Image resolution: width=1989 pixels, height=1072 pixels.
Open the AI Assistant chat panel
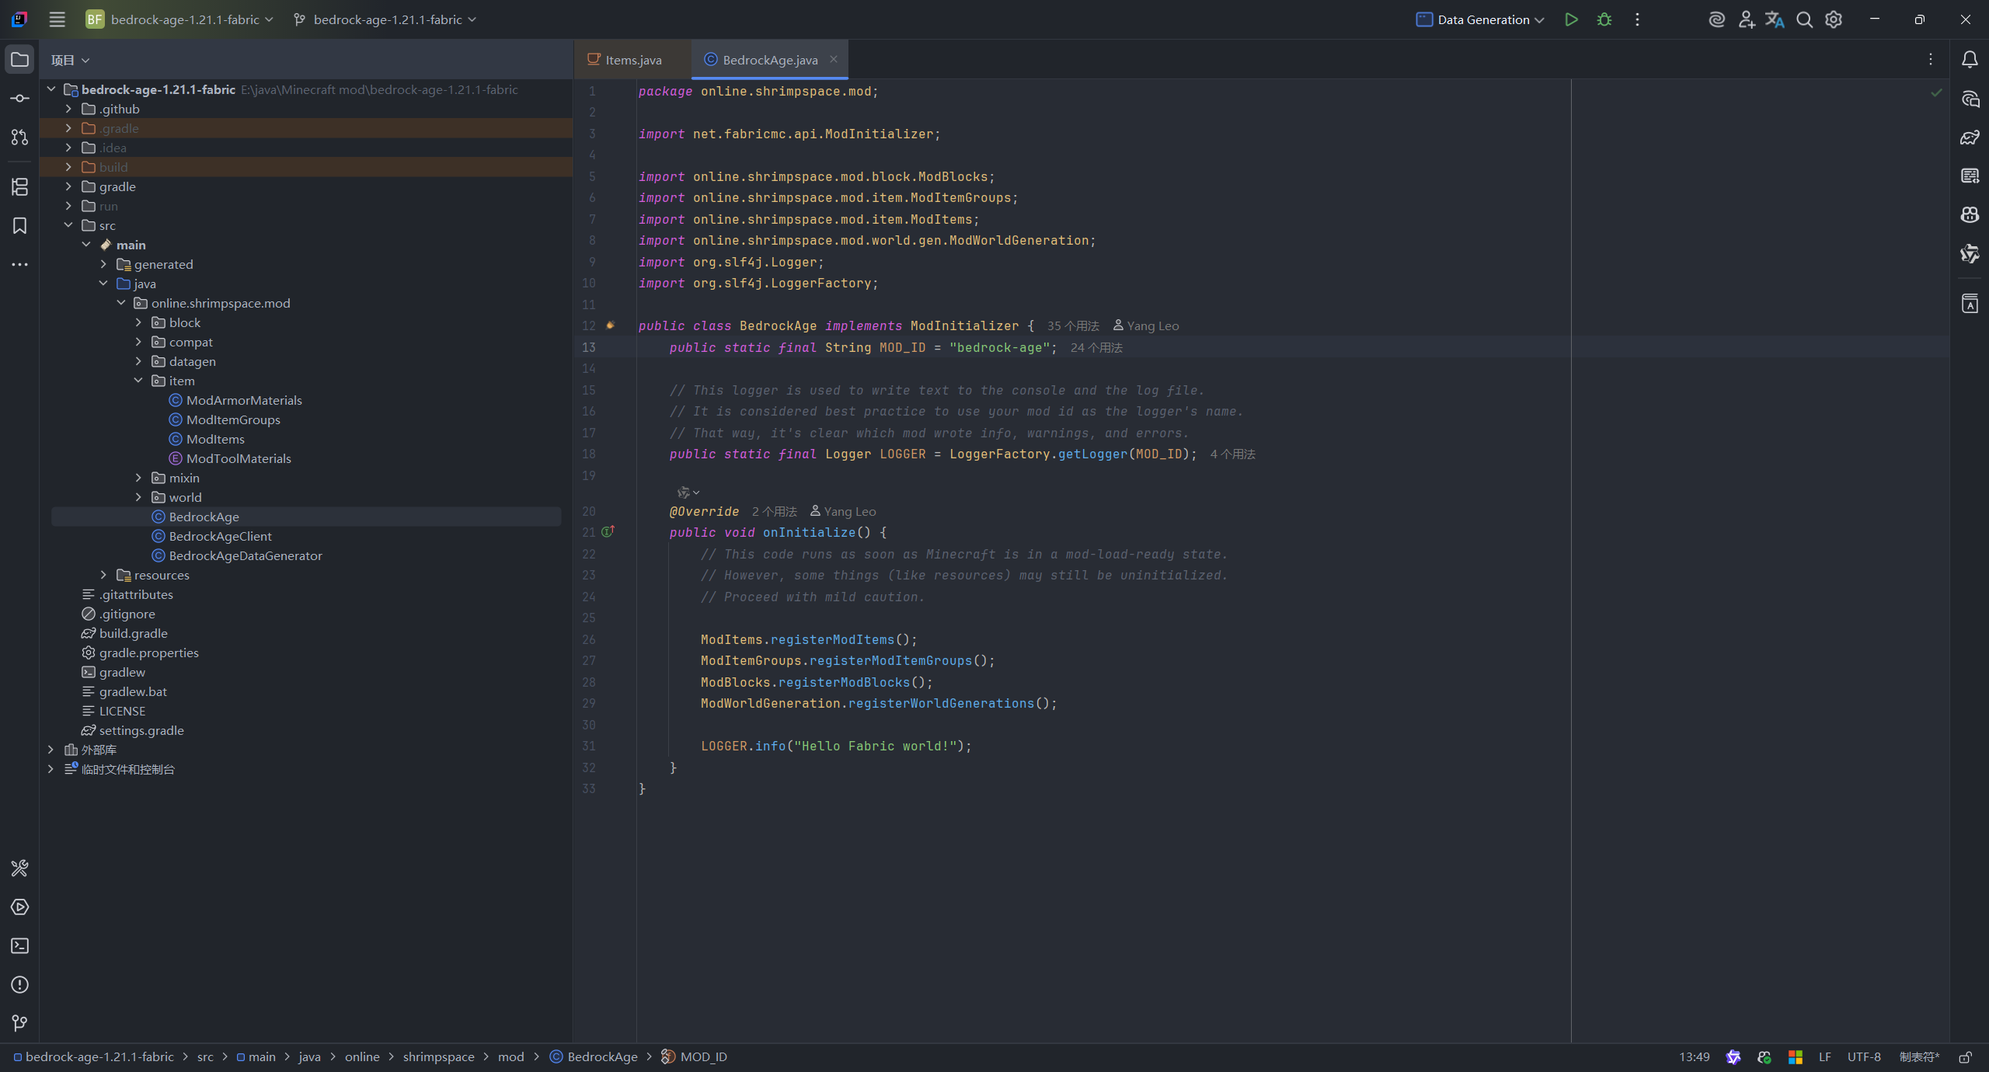(1970, 99)
